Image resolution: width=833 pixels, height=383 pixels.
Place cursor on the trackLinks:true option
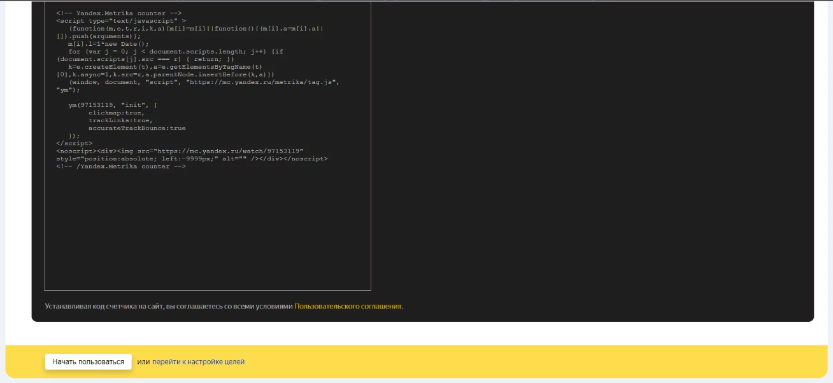click(120, 120)
